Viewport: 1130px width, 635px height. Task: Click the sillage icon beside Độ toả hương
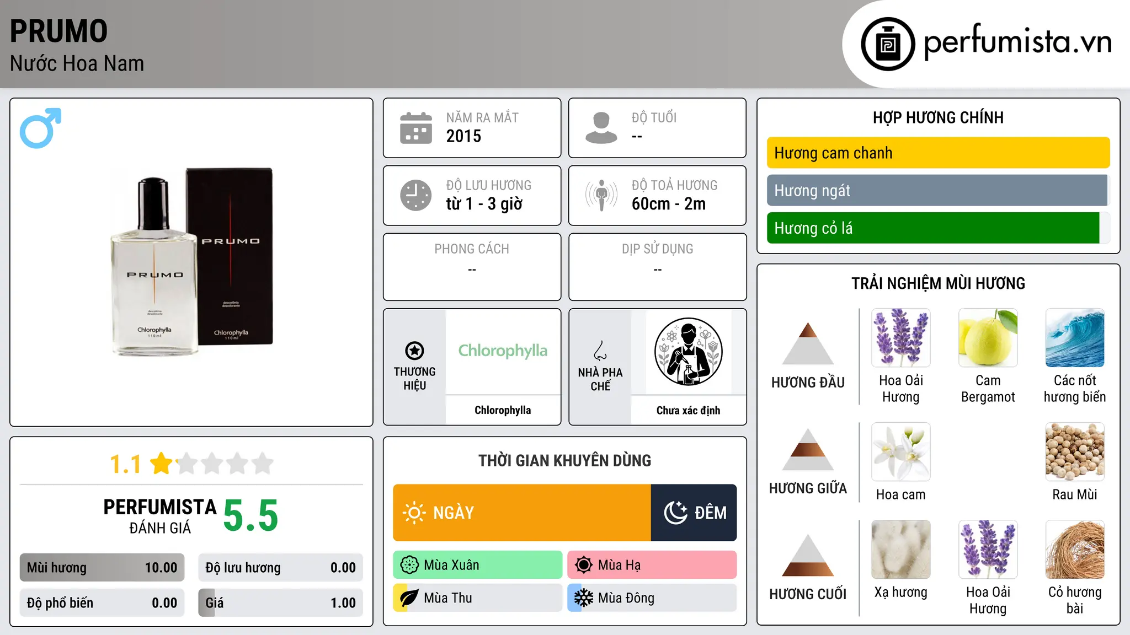point(601,195)
